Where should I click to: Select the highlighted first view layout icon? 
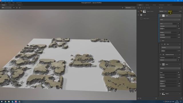[14, 8]
